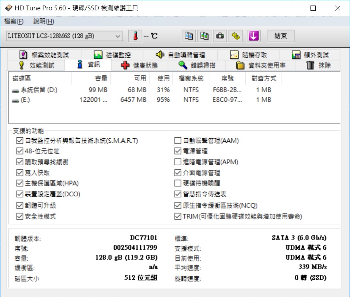Switch to the 磁碟監控 tab
The width and height of the screenshot is (350, 297).
tap(112, 55)
